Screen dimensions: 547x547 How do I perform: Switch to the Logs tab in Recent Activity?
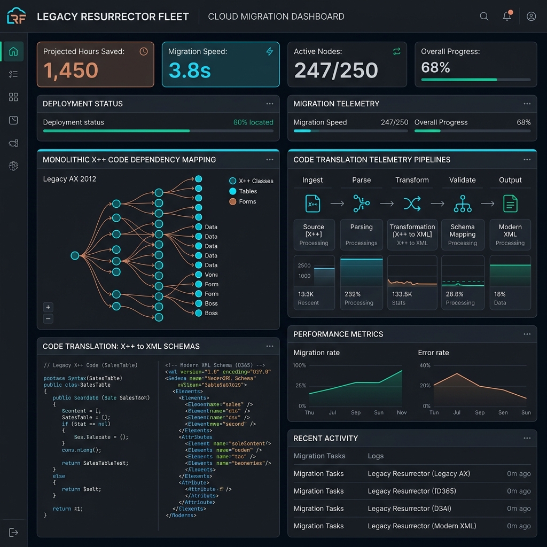pos(376,456)
